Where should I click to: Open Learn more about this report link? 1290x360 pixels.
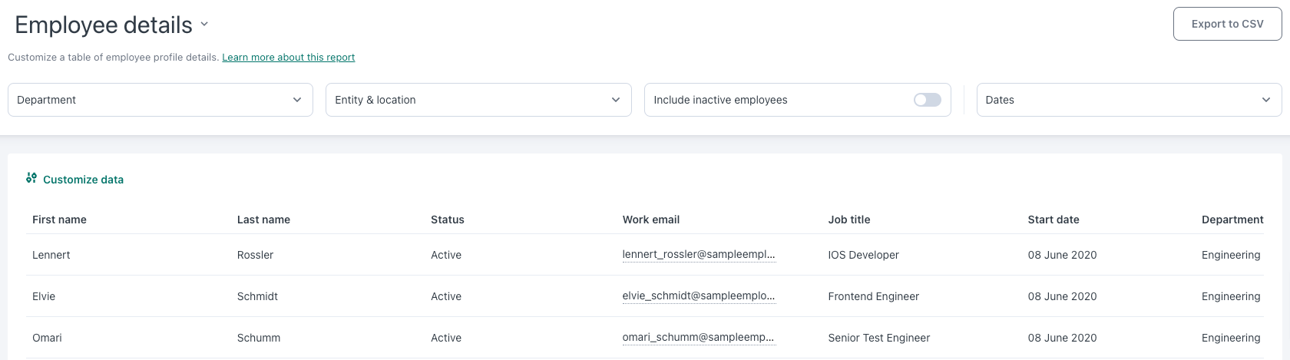pyautogui.click(x=289, y=58)
